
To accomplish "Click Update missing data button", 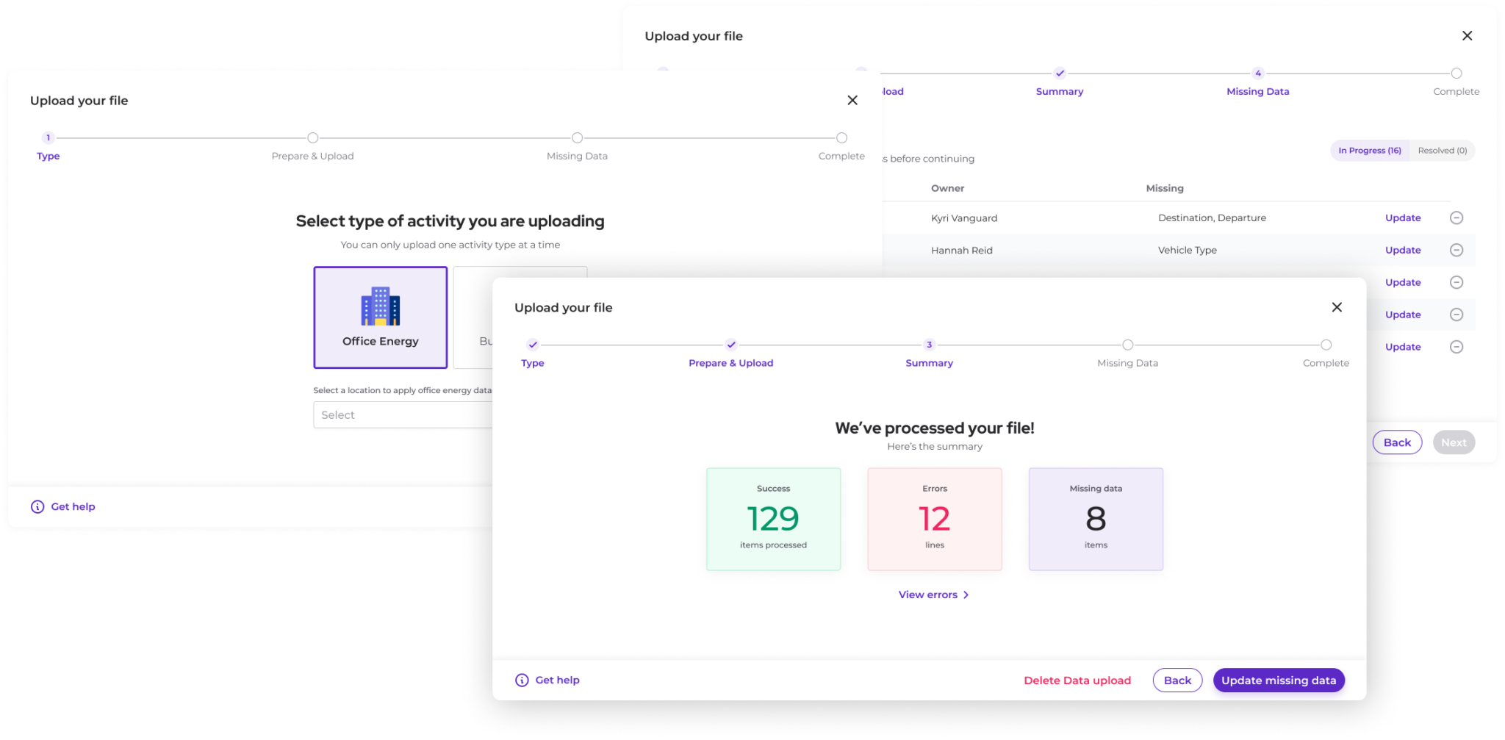I will click(1278, 680).
